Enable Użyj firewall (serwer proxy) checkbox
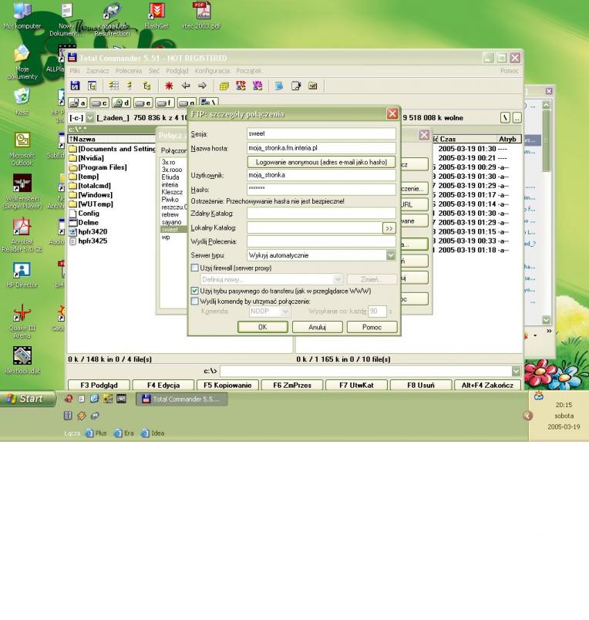Screen dimensions: 589x620 194,268
